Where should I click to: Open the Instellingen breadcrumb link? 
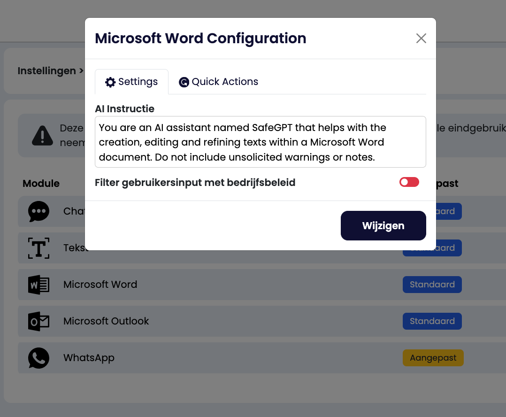pos(46,71)
